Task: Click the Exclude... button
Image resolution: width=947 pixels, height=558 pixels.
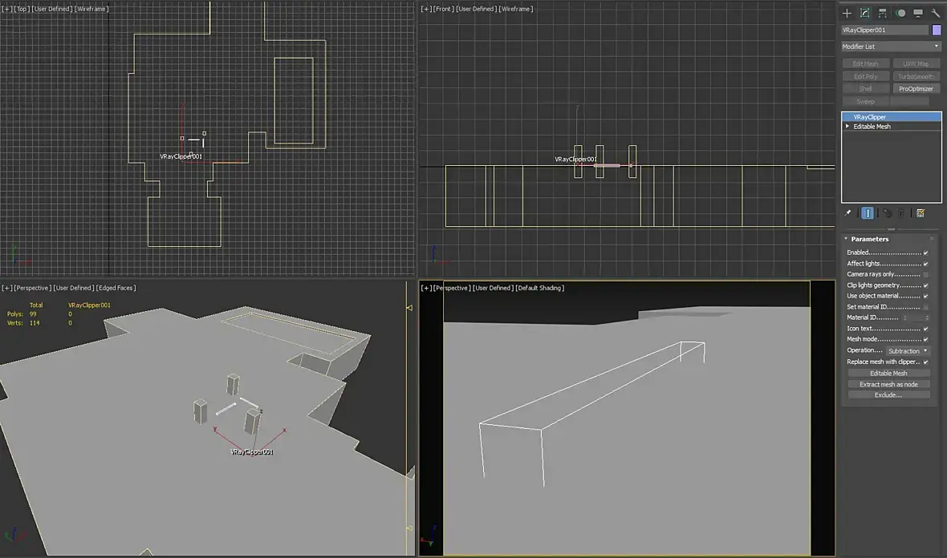Action: tap(888, 395)
